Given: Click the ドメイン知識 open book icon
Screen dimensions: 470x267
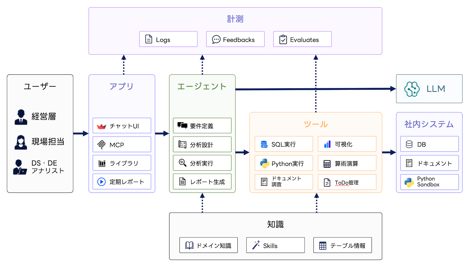Looking at the screenshot, I should coord(189,245).
